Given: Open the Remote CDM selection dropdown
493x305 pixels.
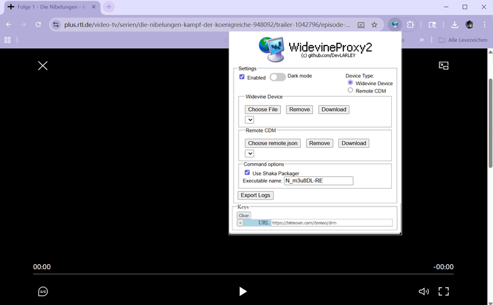Looking at the screenshot, I should pyautogui.click(x=250, y=153).
